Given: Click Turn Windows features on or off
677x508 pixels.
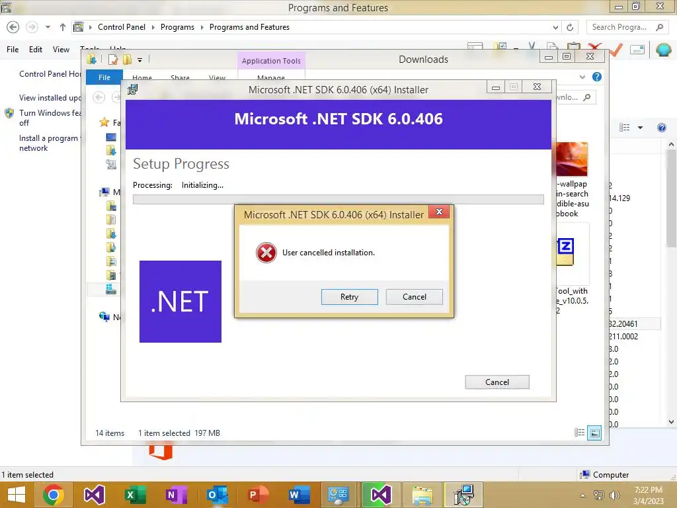Looking at the screenshot, I should (x=50, y=118).
